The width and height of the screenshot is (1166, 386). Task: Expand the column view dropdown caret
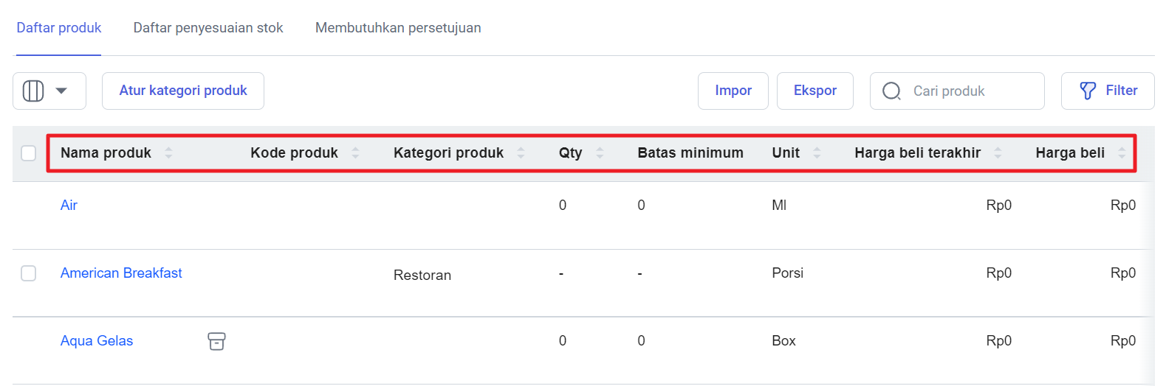(x=61, y=91)
